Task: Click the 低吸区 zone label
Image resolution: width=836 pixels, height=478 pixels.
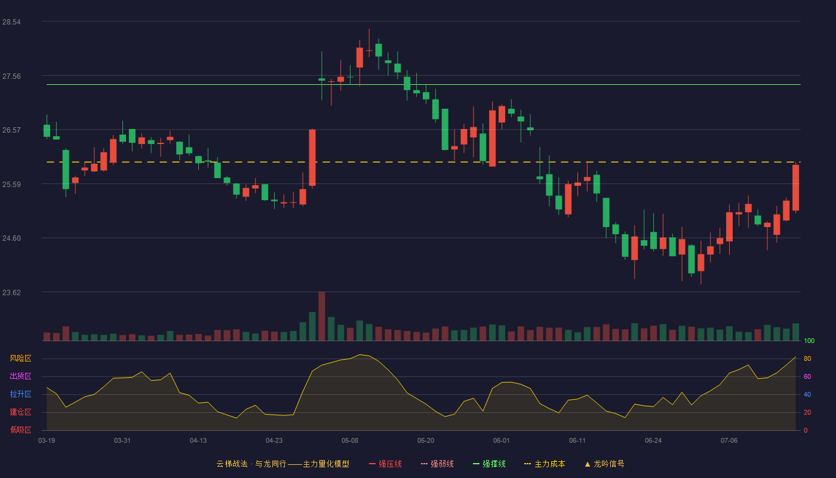Action: (x=20, y=430)
